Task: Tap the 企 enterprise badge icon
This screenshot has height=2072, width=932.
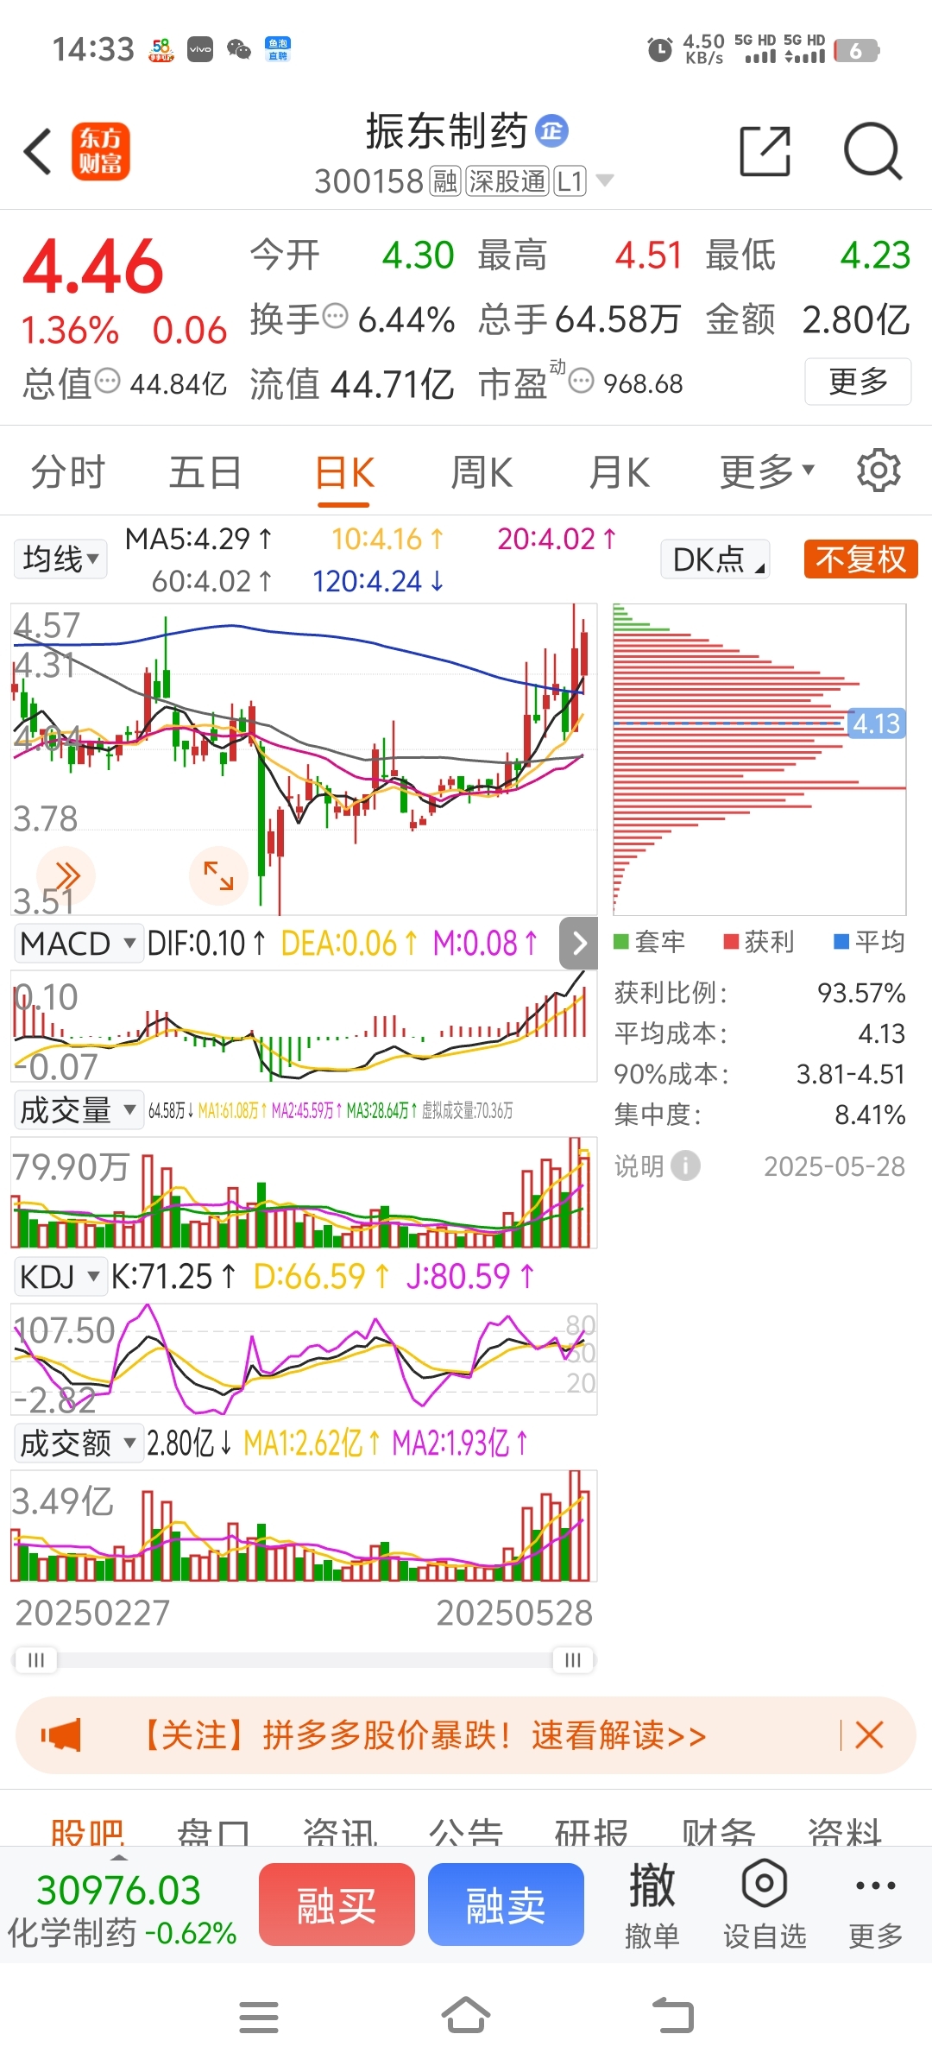Action: [x=552, y=131]
